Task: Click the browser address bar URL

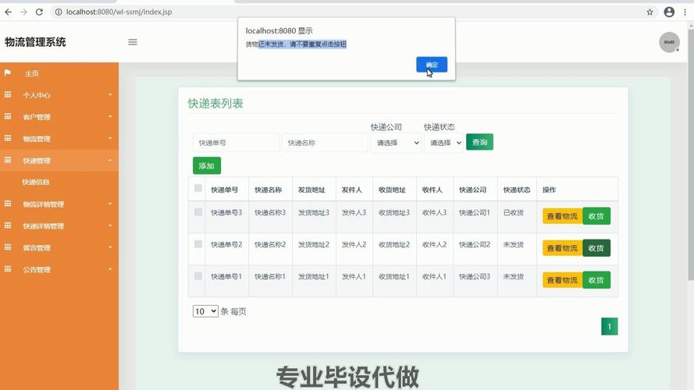Action: [119, 12]
